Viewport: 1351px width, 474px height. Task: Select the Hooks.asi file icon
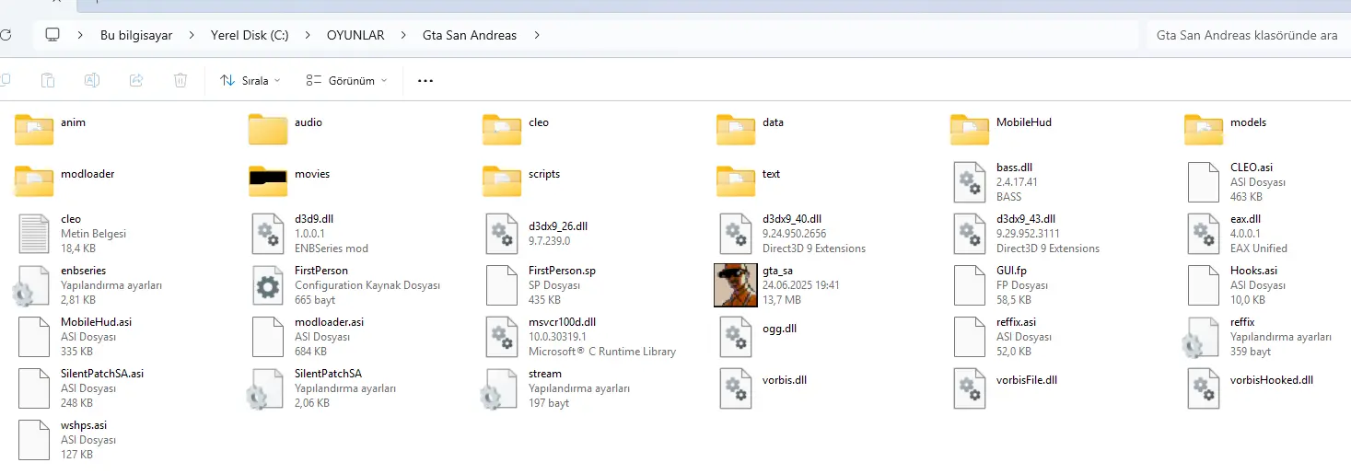(1204, 285)
